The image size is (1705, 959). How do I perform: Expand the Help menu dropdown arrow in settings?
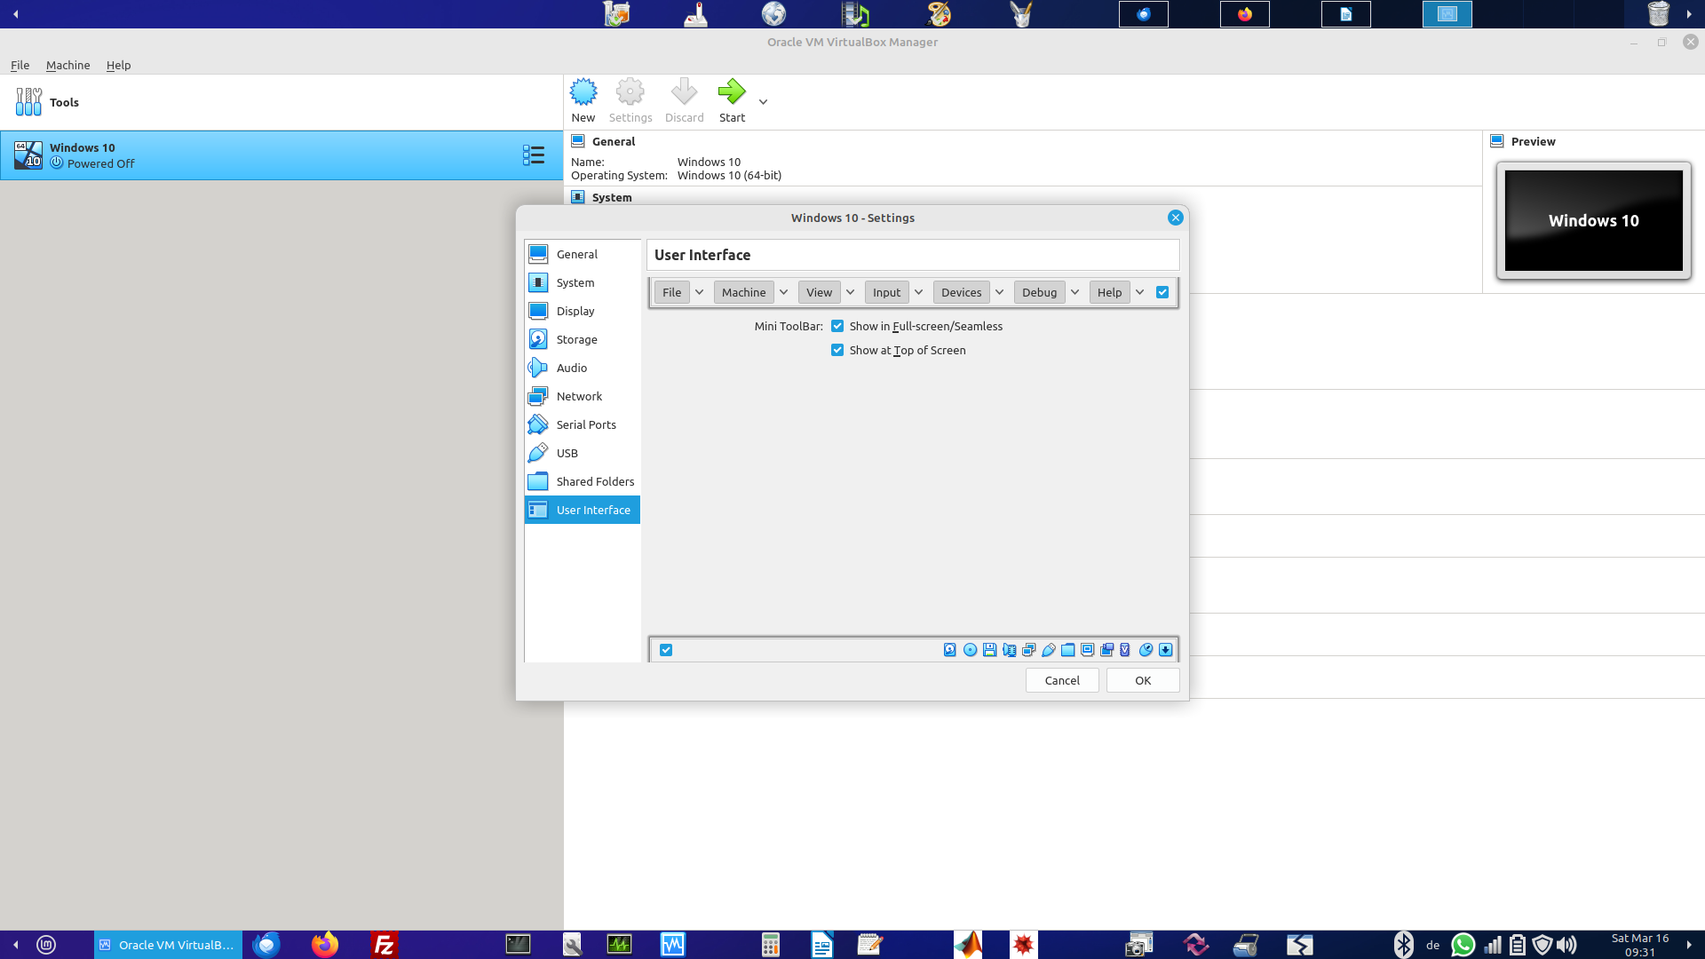[x=1139, y=292]
